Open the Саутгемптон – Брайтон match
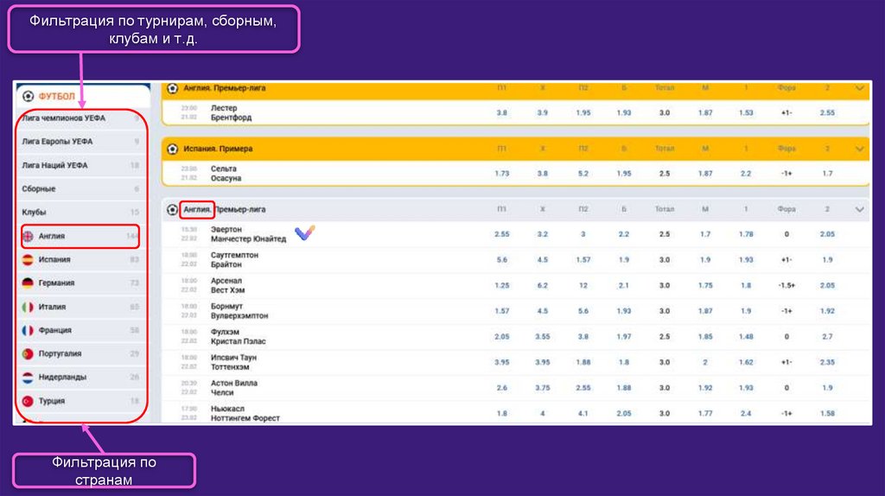 [x=234, y=259]
